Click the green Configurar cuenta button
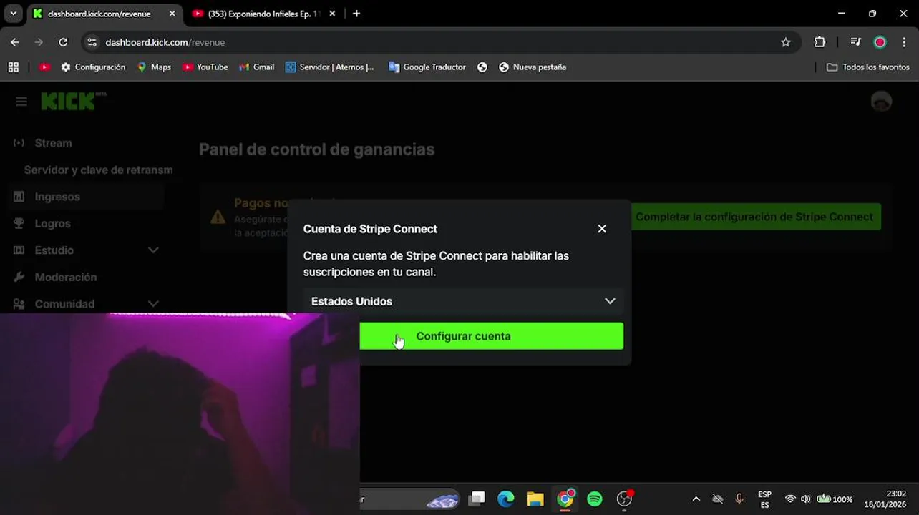This screenshot has height=515, width=919. [x=491, y=336]
